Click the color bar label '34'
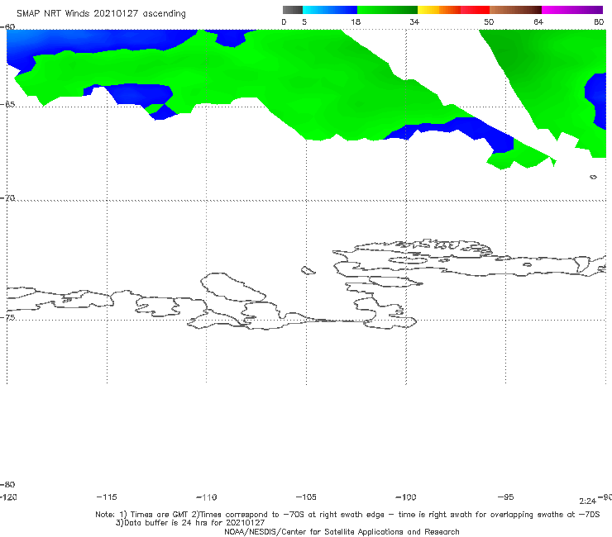612x537 pixels. [x=414, y=22]
